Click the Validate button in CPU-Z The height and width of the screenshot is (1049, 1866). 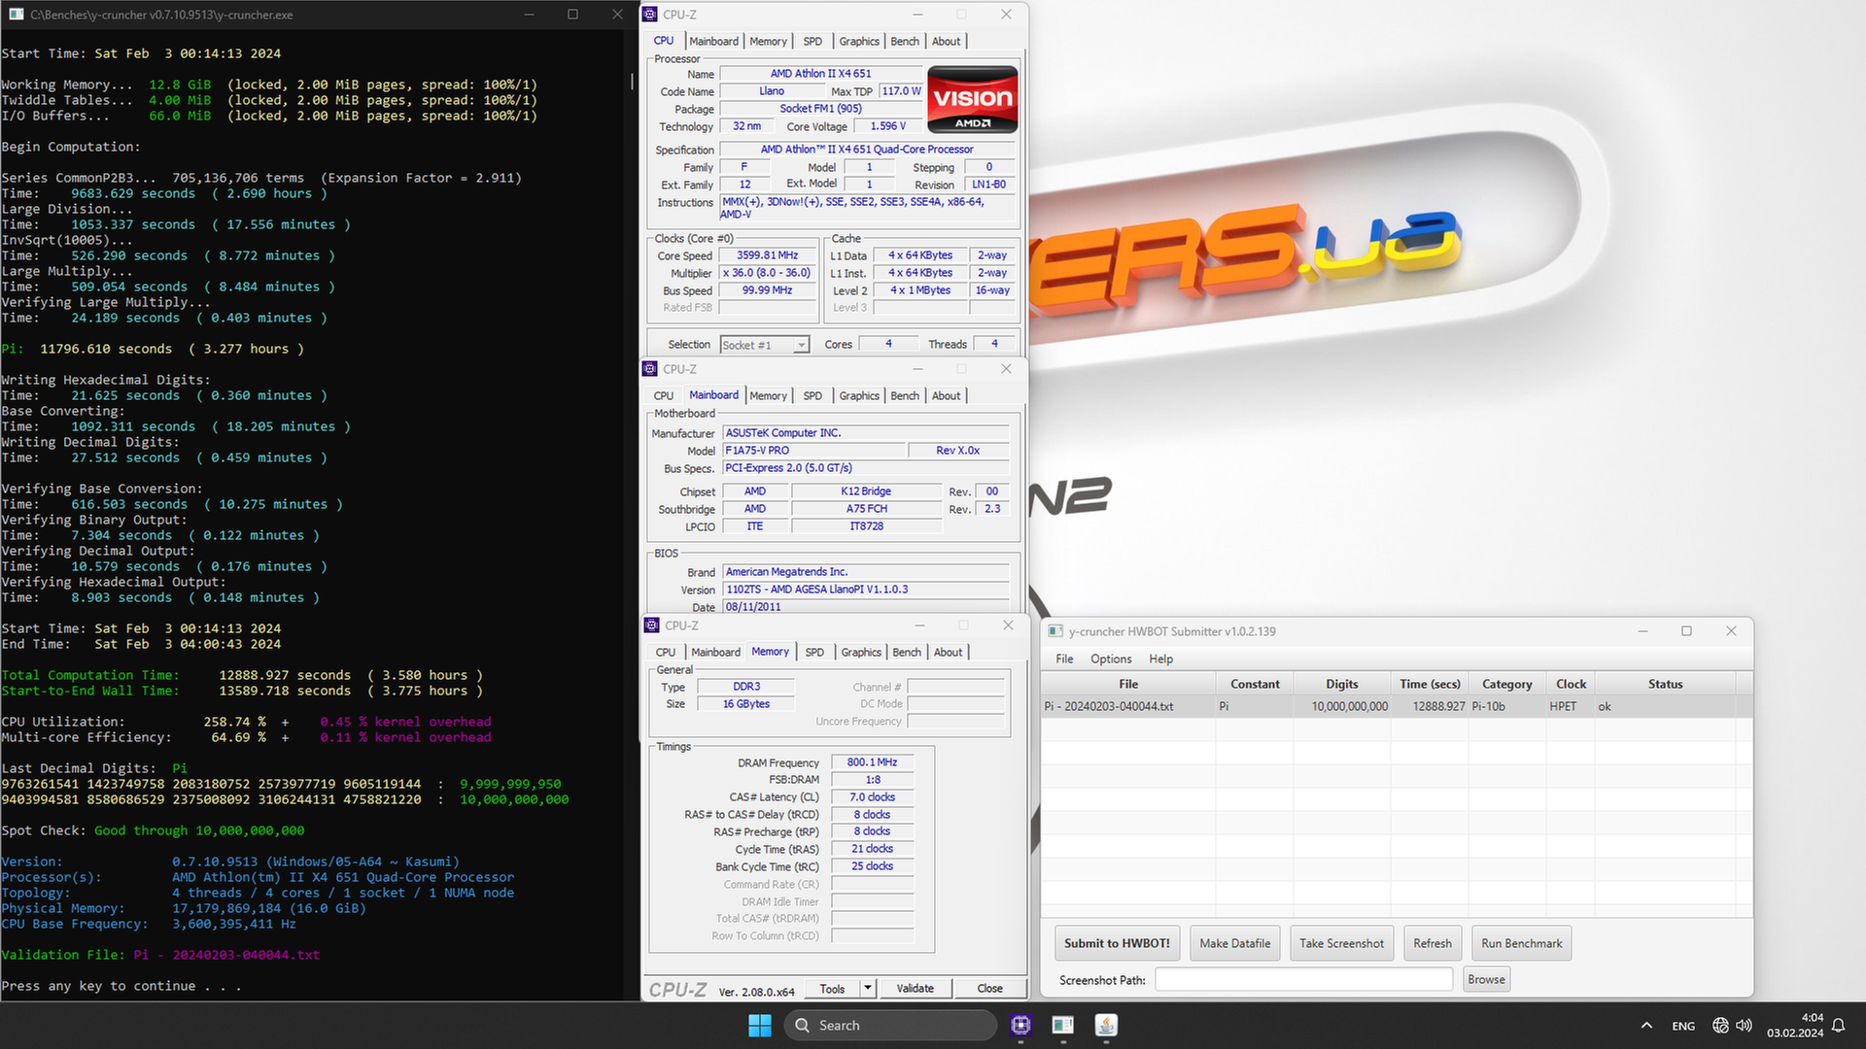coord(915,989)
